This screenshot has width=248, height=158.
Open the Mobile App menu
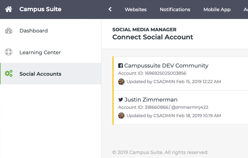pyautogui.click(x=217, y=9)
